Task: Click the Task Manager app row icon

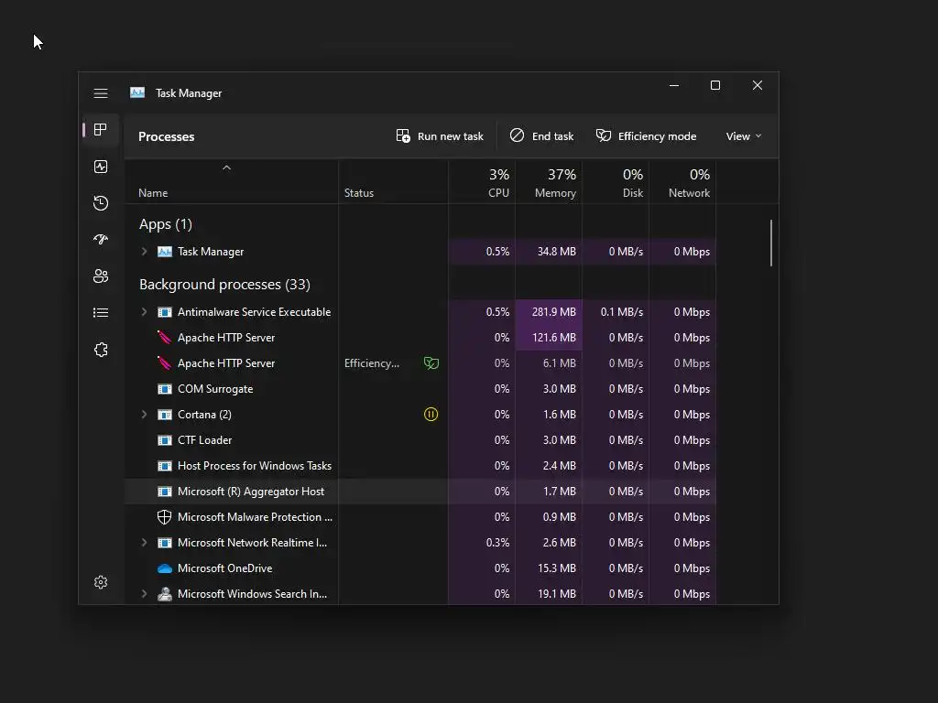Action: tap(165, 252)
